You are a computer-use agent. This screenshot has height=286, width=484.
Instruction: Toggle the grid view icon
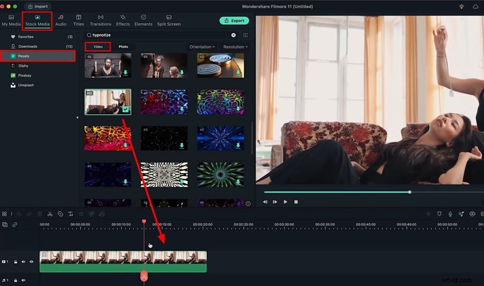click(246, 35)
